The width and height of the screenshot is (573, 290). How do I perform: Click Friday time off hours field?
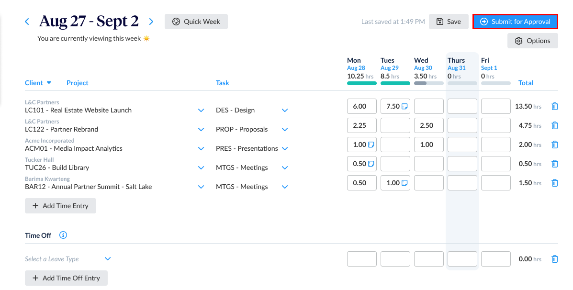pos(496,259)
